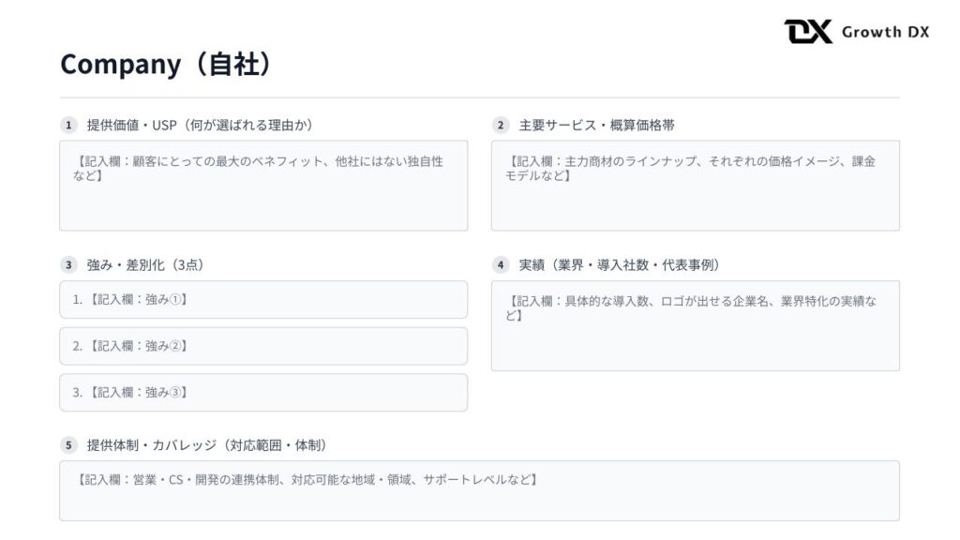Select the 提供体制・カバレッジ section label
This screenshot has height=540, width=960.
[x=206, y=445]
